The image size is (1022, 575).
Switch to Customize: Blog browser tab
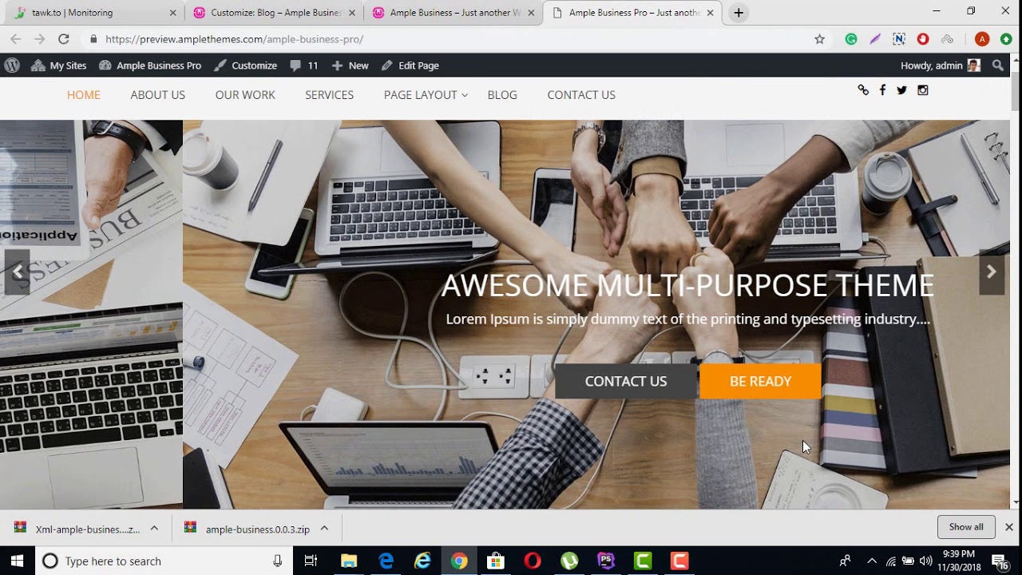coord(274,13)
